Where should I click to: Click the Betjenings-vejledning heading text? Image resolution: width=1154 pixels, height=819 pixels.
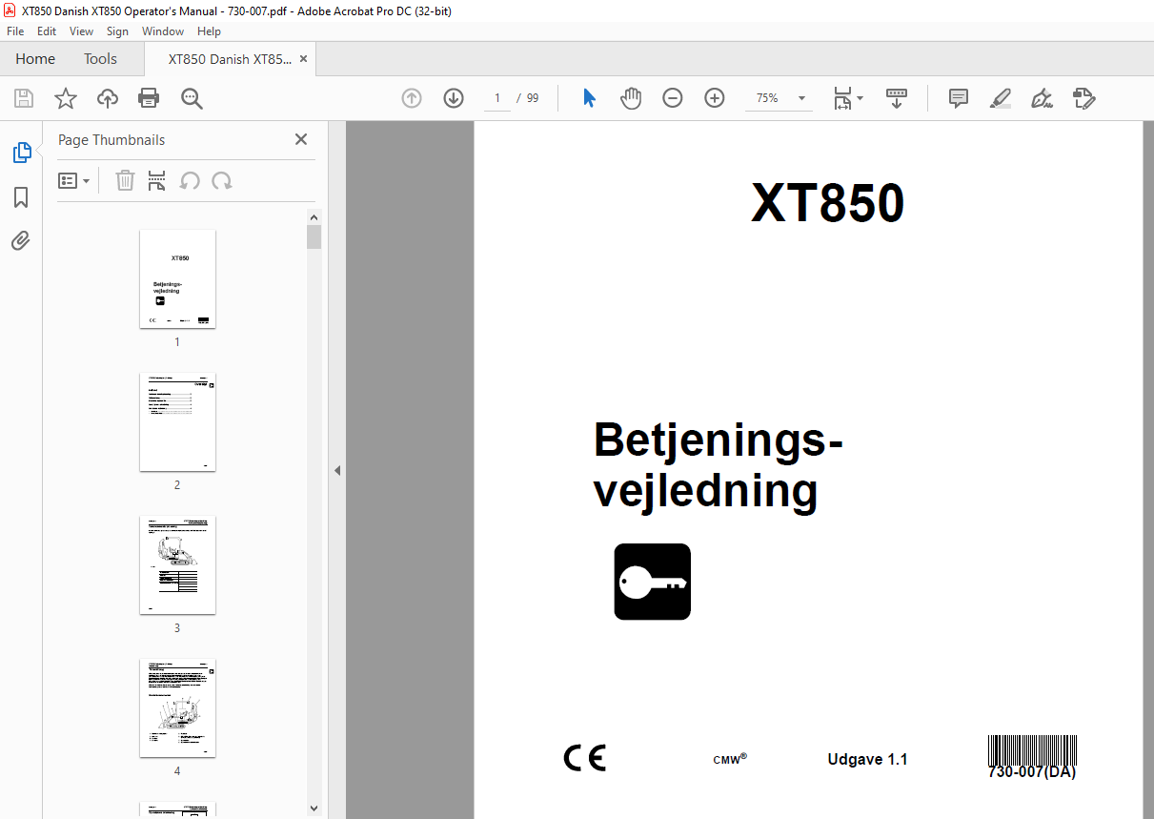point(719,465)
